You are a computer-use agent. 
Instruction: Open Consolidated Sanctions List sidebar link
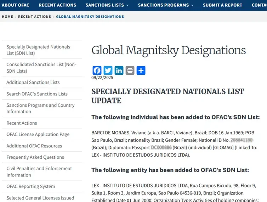pyautogui.click(x=41, y=68)
